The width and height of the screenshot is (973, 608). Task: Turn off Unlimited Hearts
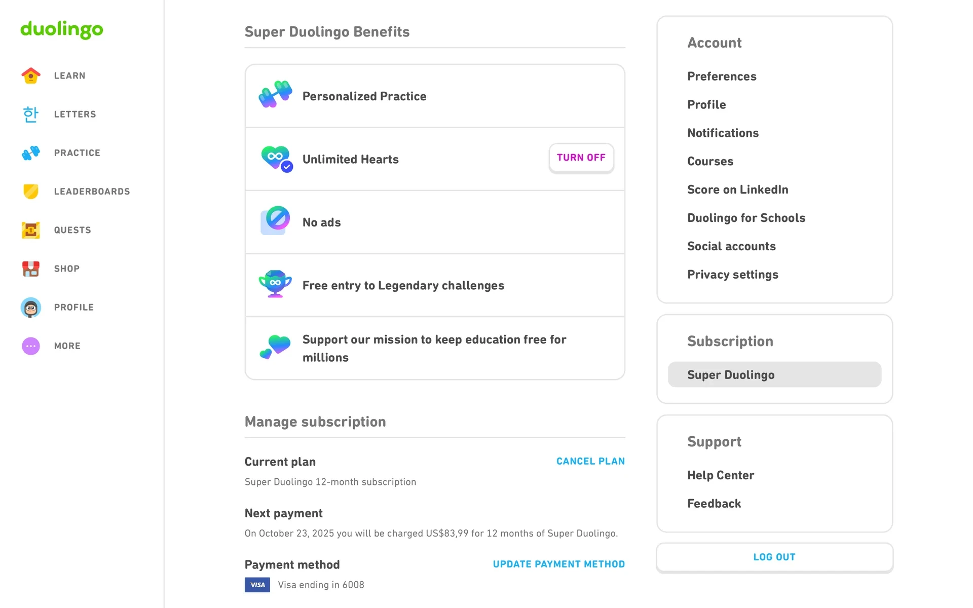pos(581,158)
